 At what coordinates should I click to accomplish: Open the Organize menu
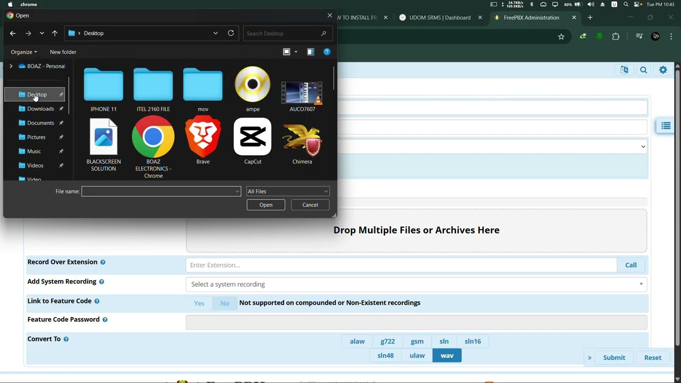coord(24,52)
